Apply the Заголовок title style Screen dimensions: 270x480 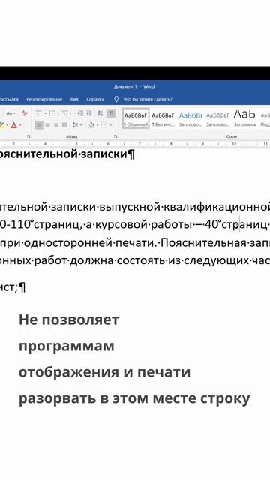[x=245, y=118]
